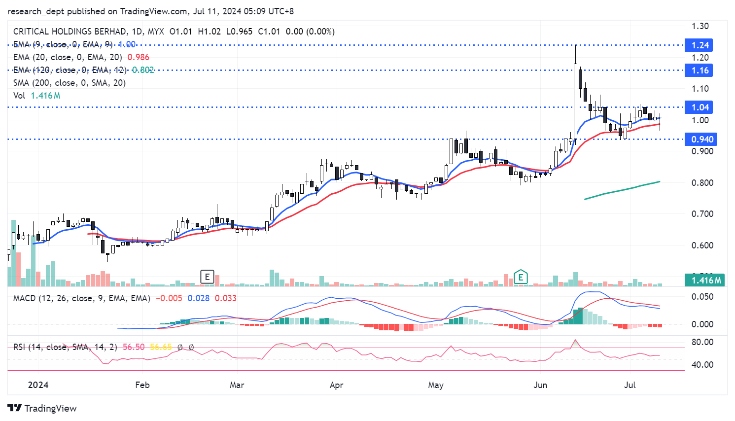Select the EMA 20 close indicator legend

coord(68,57)
